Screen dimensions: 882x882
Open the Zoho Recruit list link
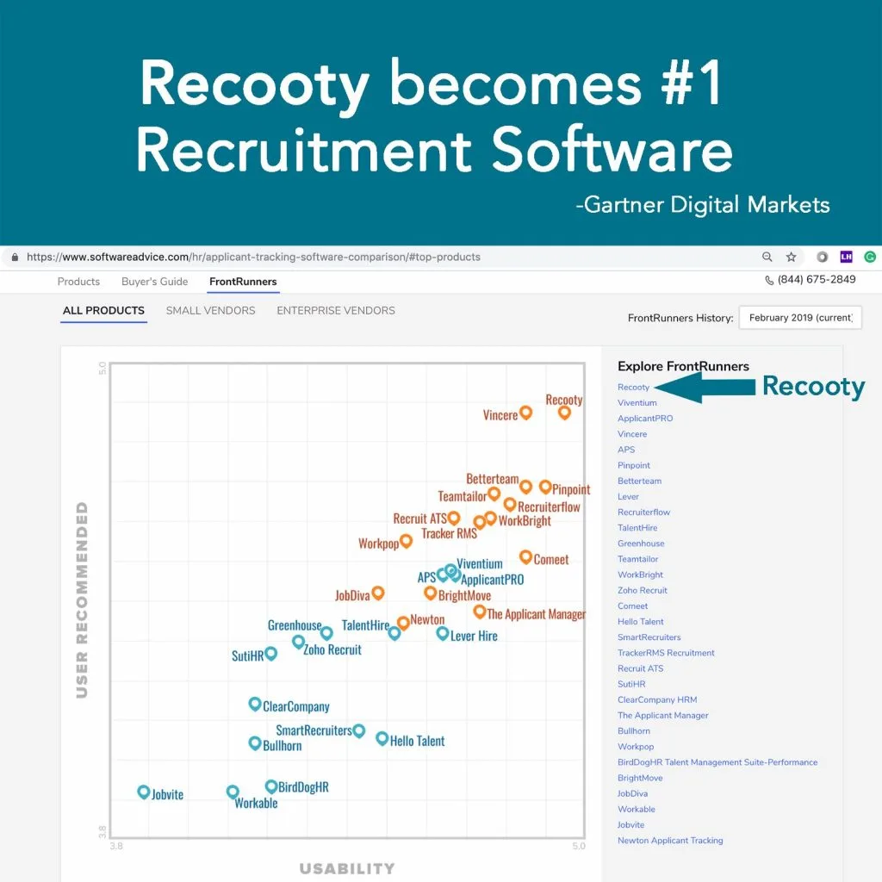pyautogui.click(x=643, y=591)
